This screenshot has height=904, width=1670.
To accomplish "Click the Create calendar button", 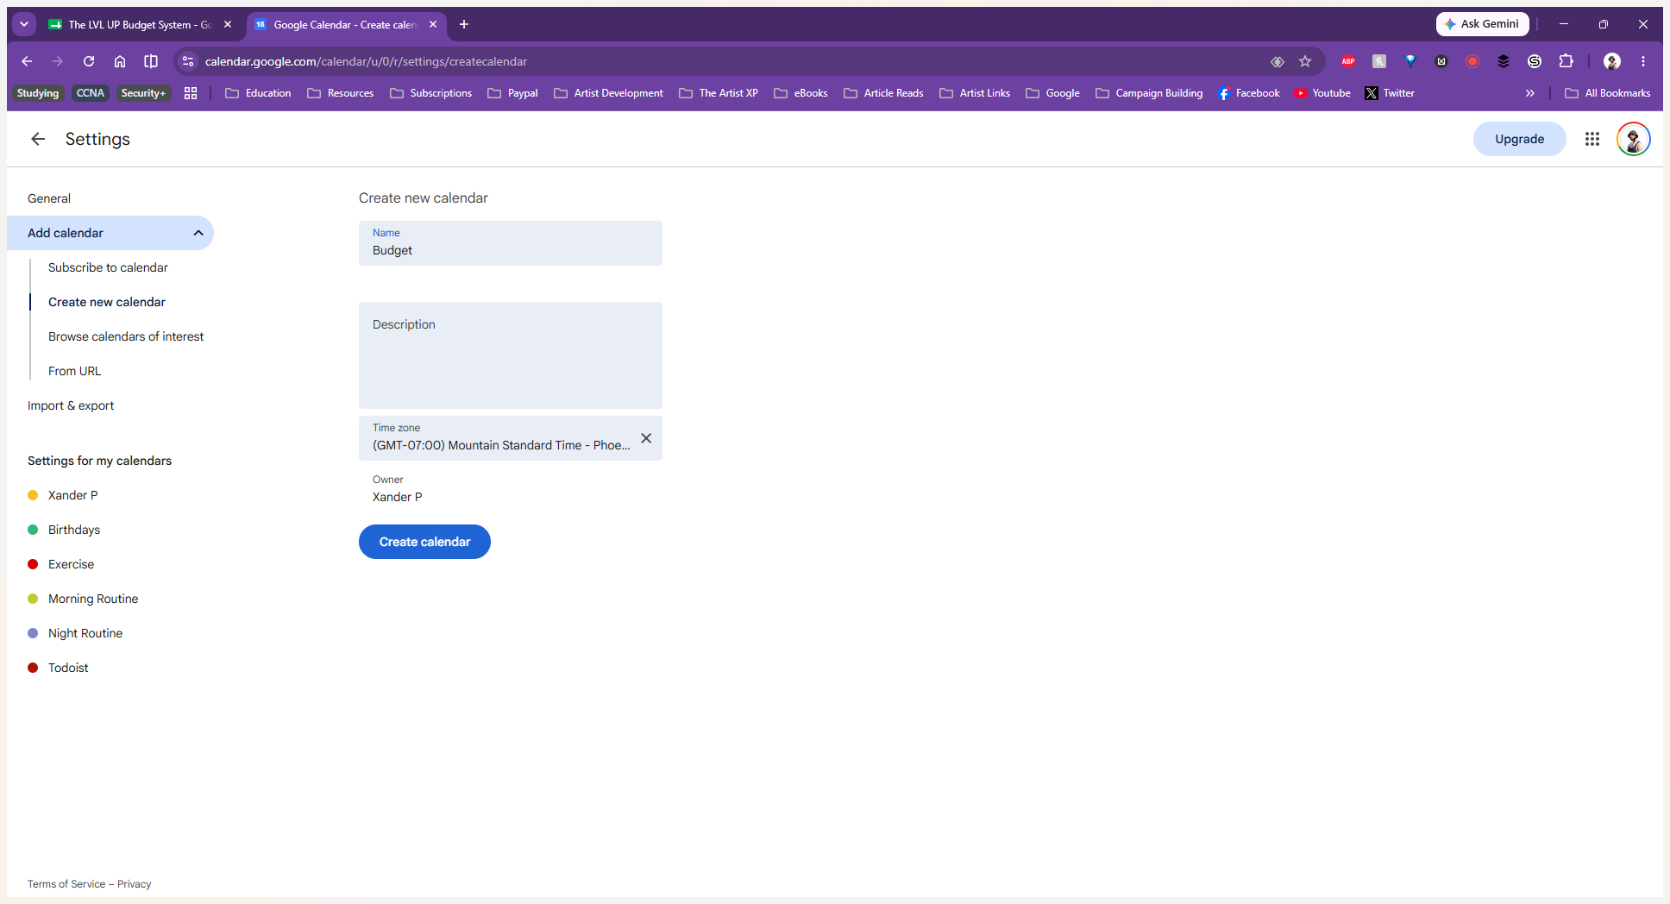I will [x=424, y=542].
